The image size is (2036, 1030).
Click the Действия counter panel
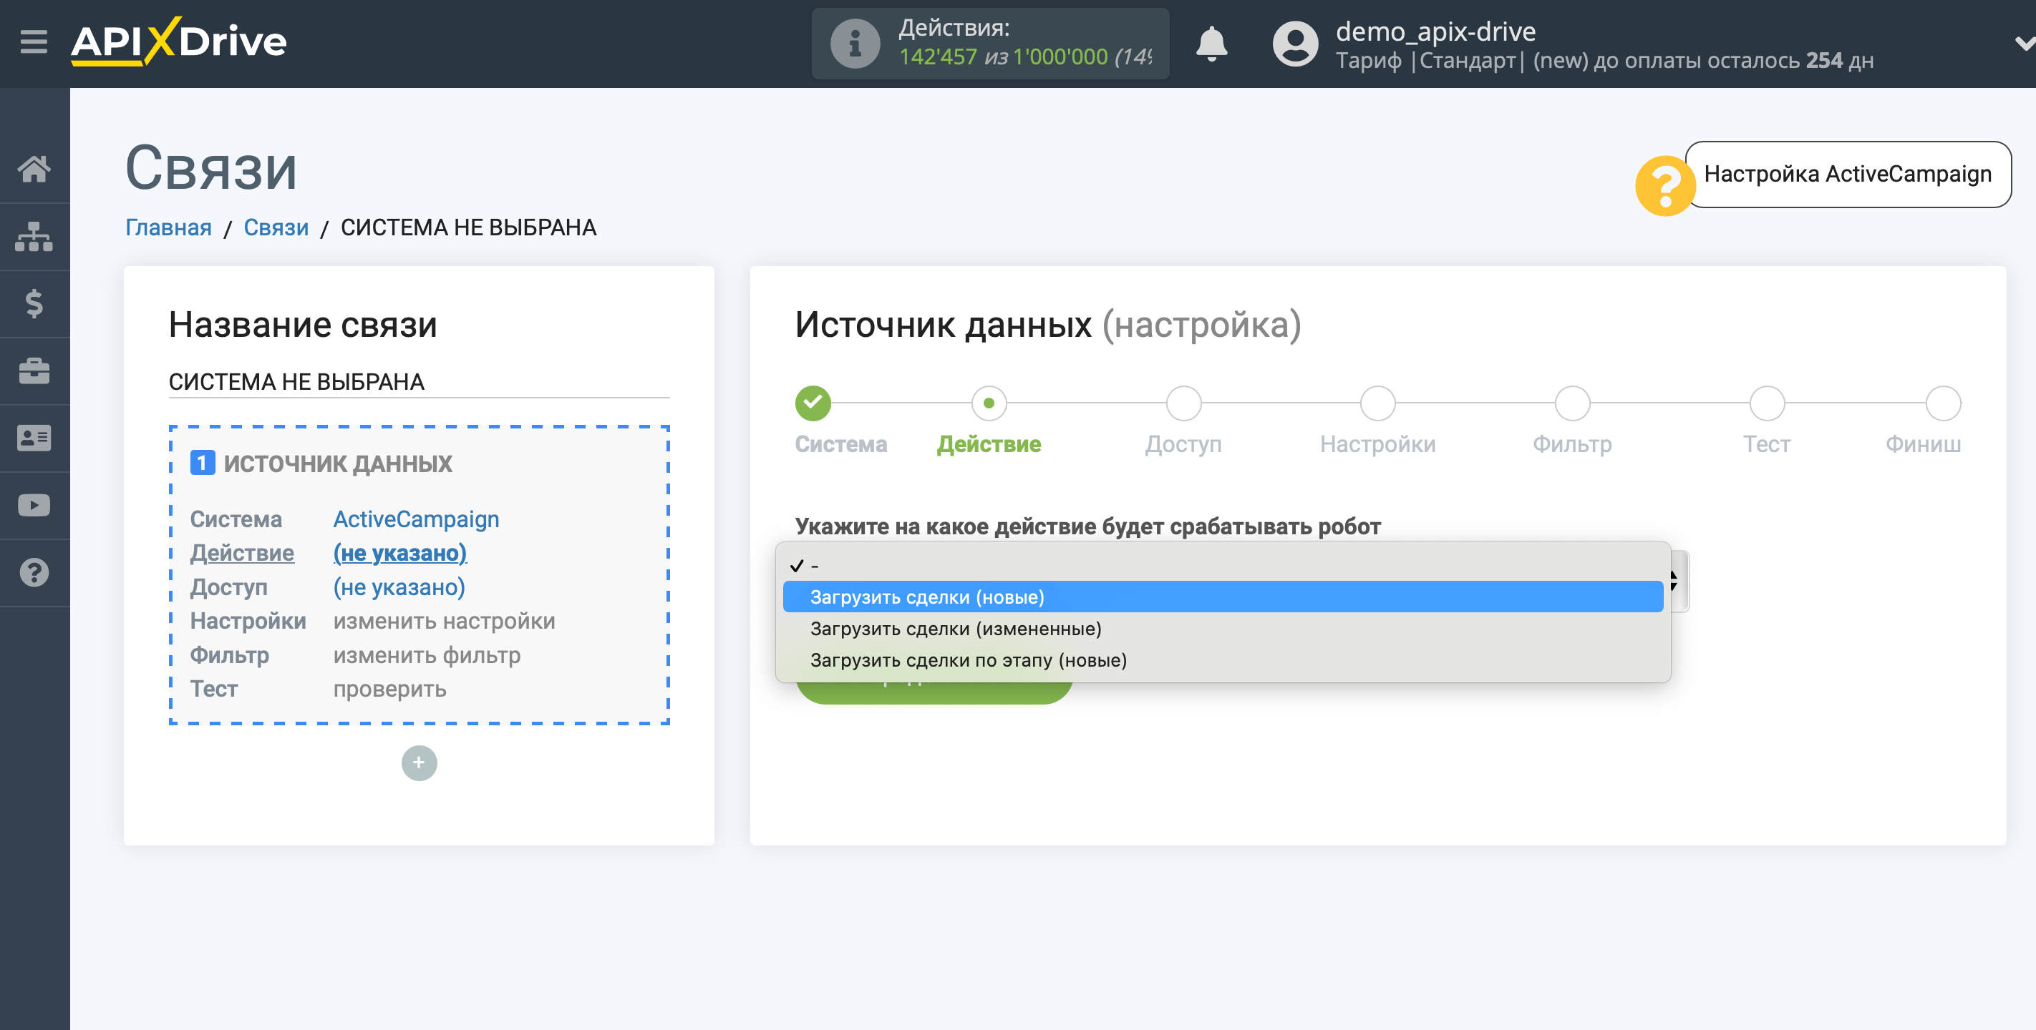[x=989, y=44]
